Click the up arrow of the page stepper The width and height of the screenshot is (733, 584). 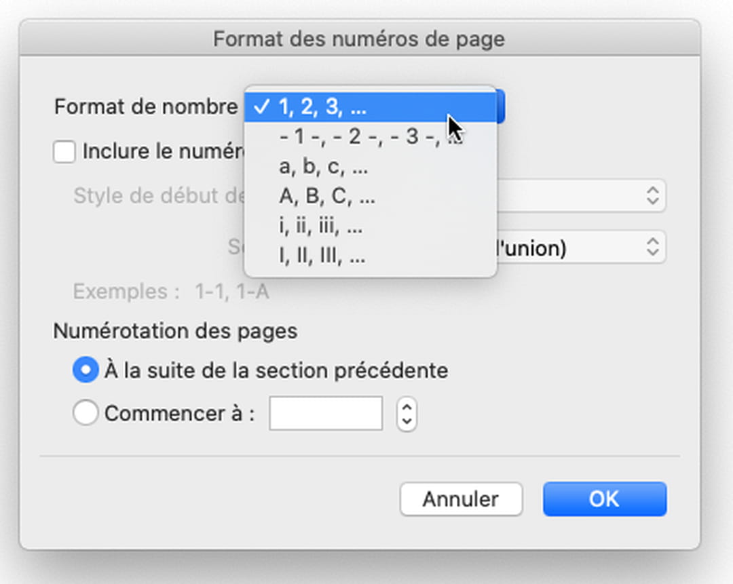tap(406, 408)
